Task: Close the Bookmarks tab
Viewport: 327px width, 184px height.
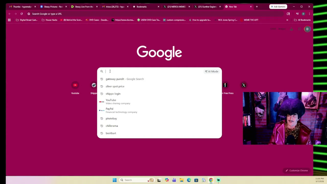Action: pyautogui.click(x=158, y=7)
